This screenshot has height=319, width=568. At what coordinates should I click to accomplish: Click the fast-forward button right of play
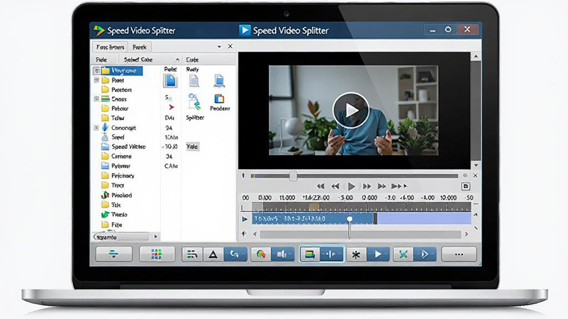(367, 186)
